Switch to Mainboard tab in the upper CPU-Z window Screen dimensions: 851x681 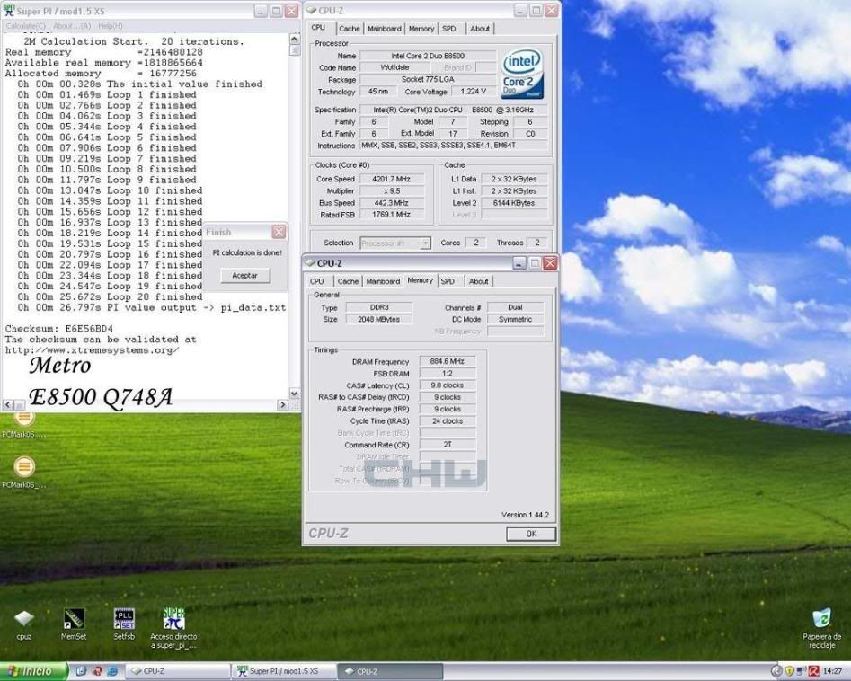pos(385,29)
